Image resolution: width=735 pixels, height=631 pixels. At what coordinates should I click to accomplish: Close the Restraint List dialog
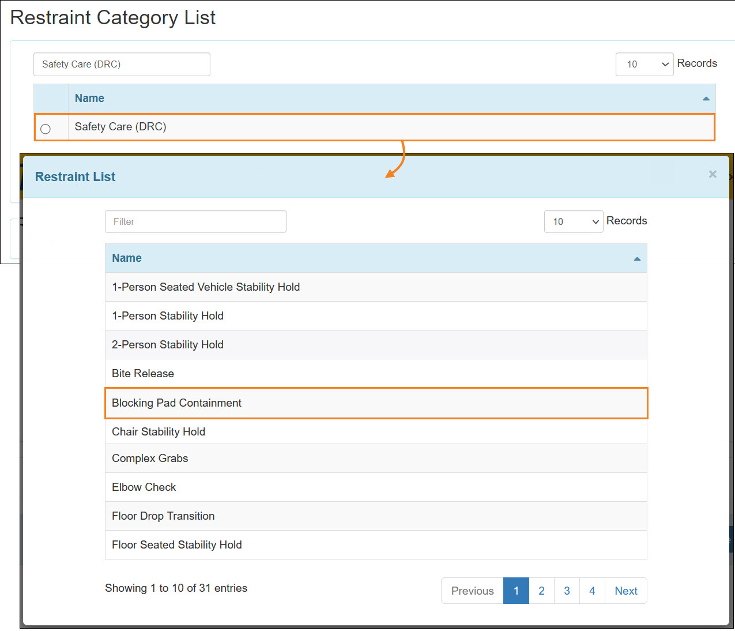point(713,174)
